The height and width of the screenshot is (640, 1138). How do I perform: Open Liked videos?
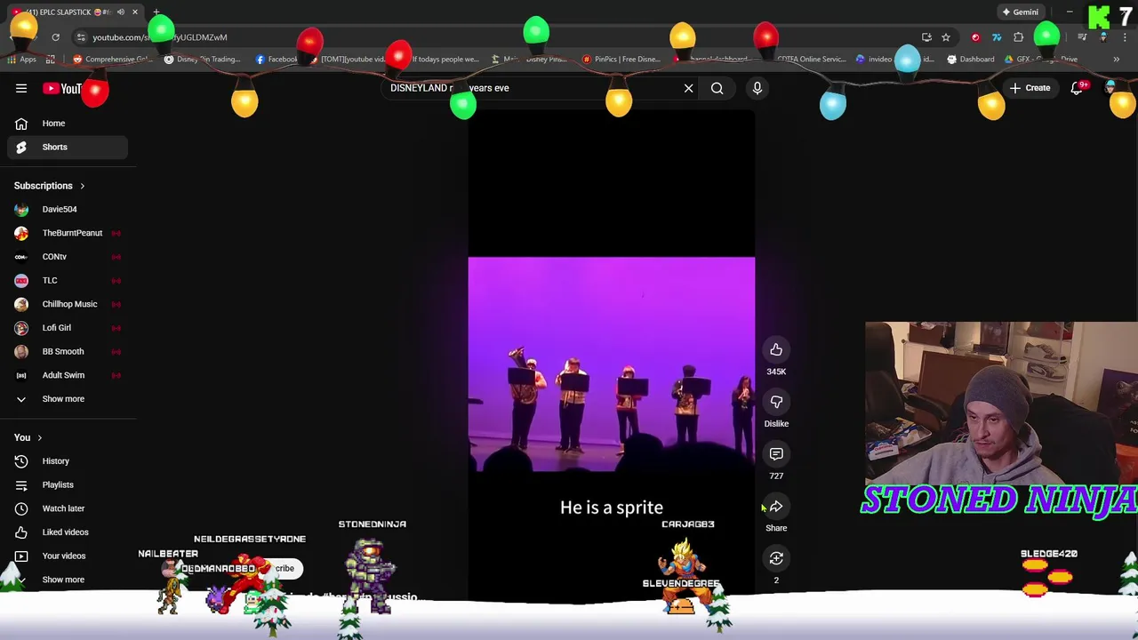click(67, 532)
